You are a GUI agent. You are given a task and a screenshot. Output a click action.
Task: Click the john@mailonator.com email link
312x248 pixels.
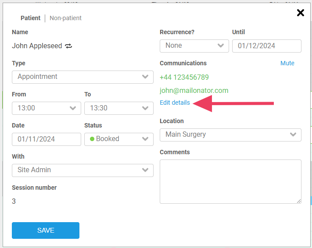coord(194,90)
